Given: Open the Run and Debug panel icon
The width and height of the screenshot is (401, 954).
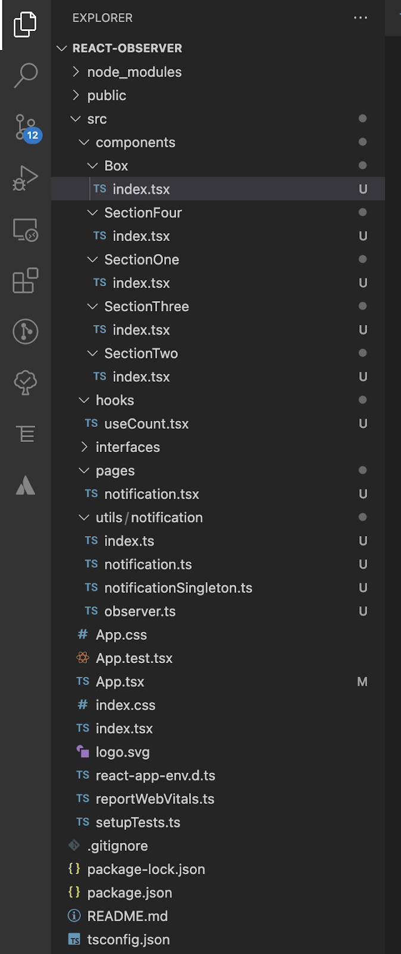Looking at the screenshot, I should pyautogui.click(x=25, y=178).
